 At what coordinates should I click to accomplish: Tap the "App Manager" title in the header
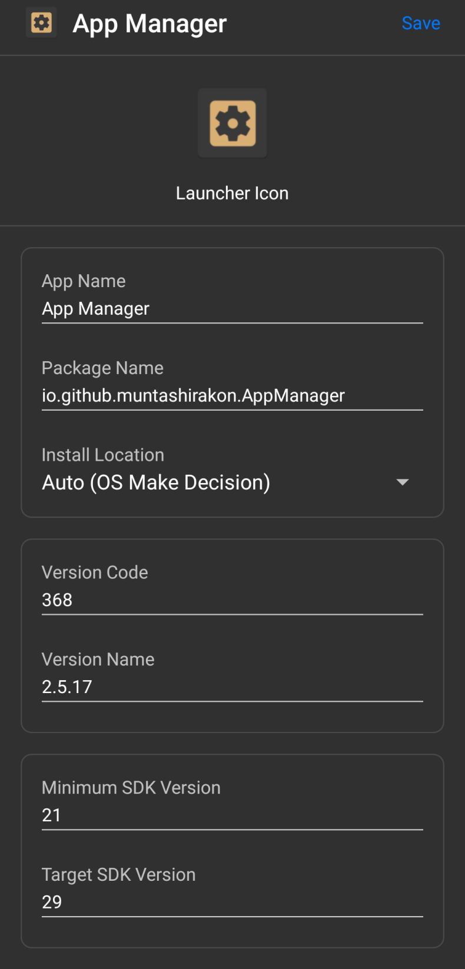[150, 24]
